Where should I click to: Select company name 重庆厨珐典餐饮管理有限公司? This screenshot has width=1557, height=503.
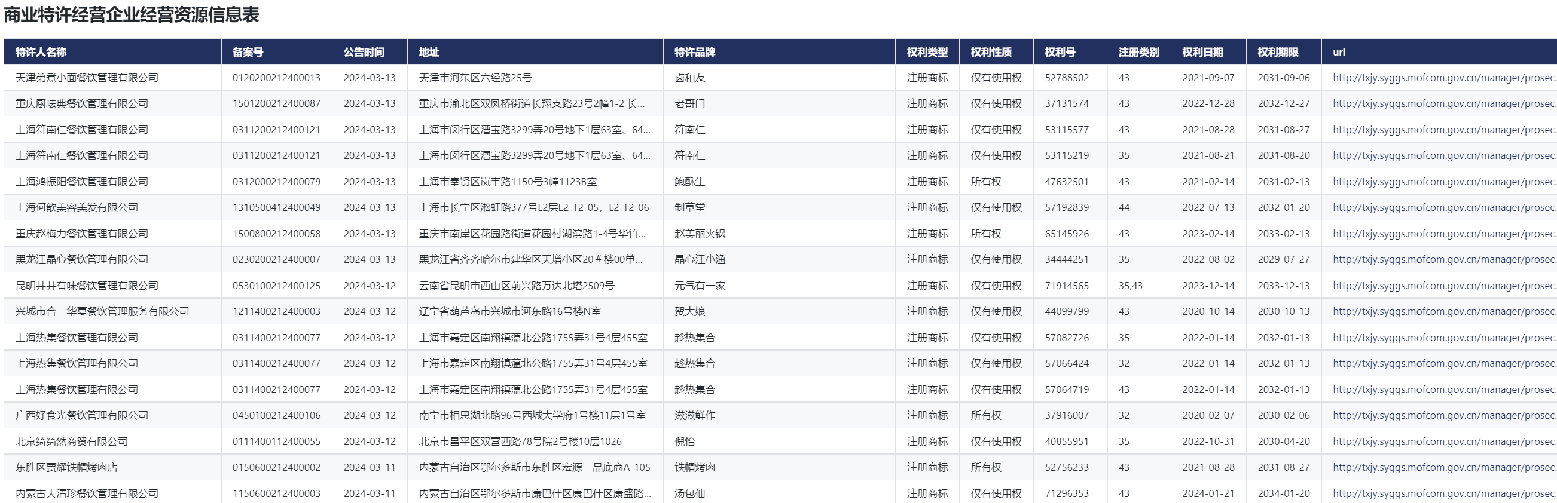pyautogui.click(x=81, y=104)
